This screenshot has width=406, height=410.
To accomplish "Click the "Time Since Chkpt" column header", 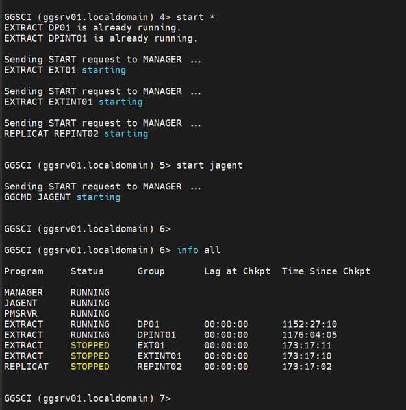I will point(326,271).
